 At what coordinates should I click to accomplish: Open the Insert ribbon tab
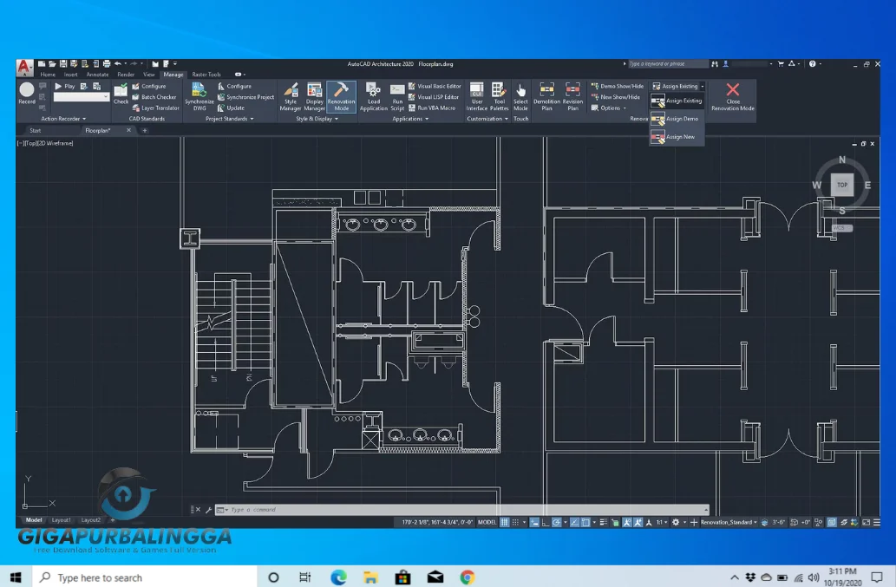71,75
